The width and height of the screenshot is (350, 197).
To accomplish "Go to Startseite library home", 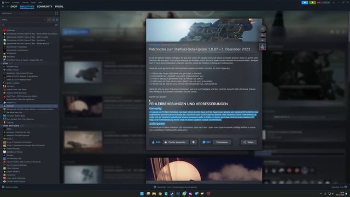I will tap(7, 13).
